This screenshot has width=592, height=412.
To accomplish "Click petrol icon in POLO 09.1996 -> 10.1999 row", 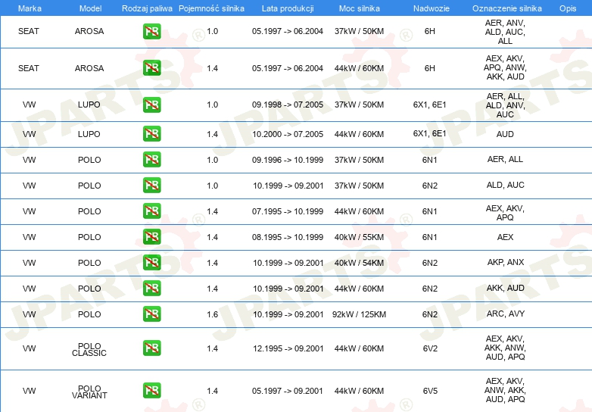I will tap(151, 159).
